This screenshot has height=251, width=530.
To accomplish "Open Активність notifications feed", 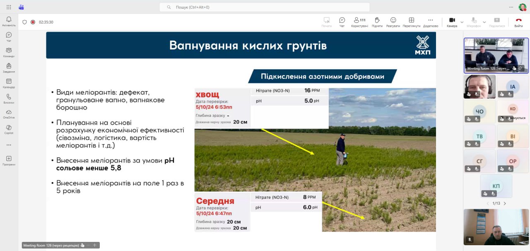I will pos(9,22).
